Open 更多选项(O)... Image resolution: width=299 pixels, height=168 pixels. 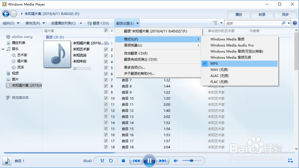(x=158, y=67)
